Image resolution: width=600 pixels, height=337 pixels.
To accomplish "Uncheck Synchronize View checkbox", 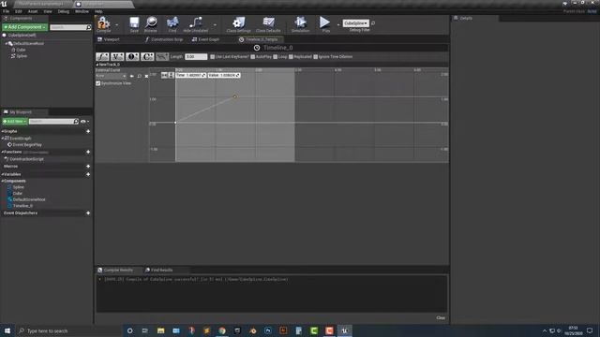I will tap(97, 83).
